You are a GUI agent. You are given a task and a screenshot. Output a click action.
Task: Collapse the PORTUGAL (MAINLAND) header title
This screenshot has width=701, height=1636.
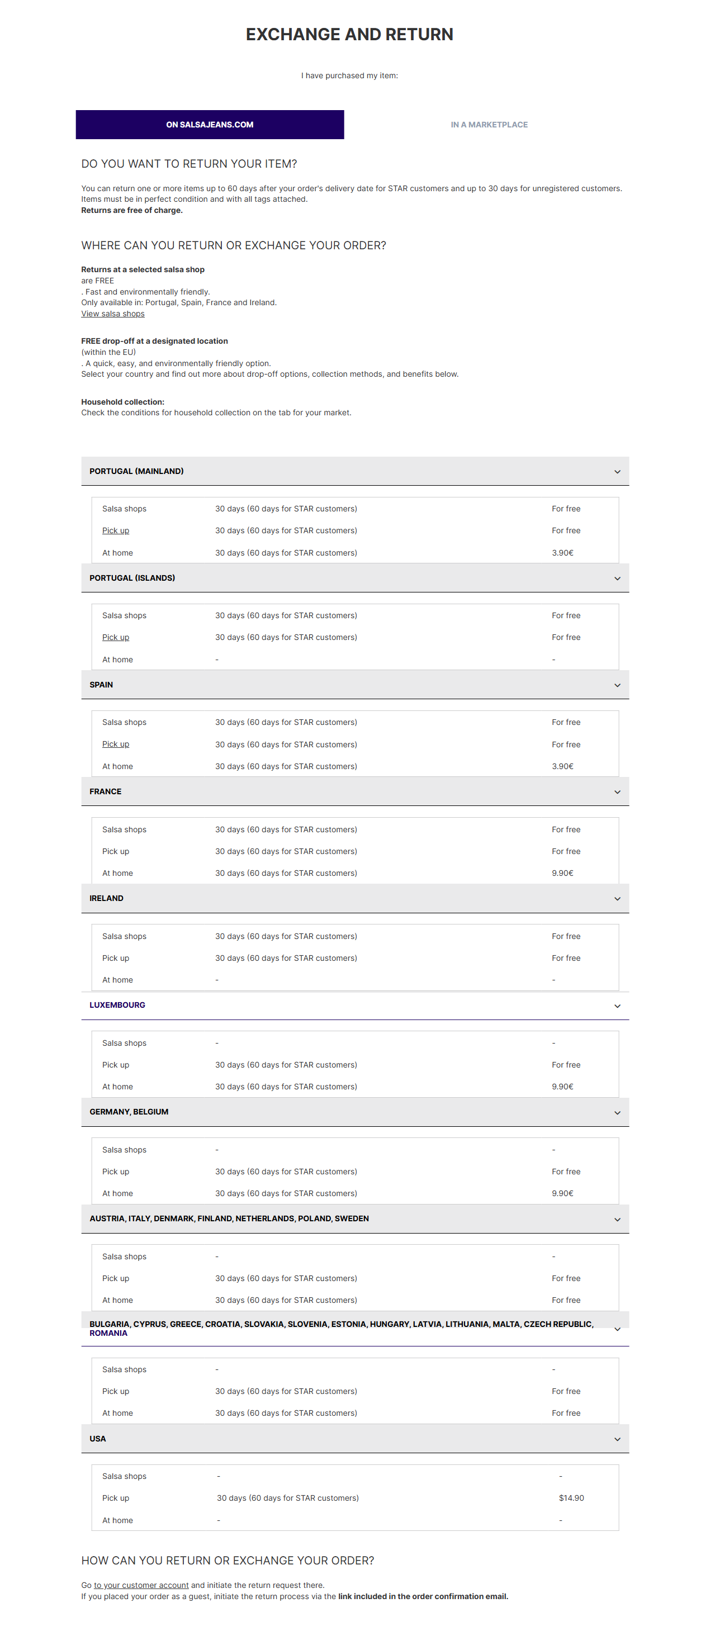(136, 471)
